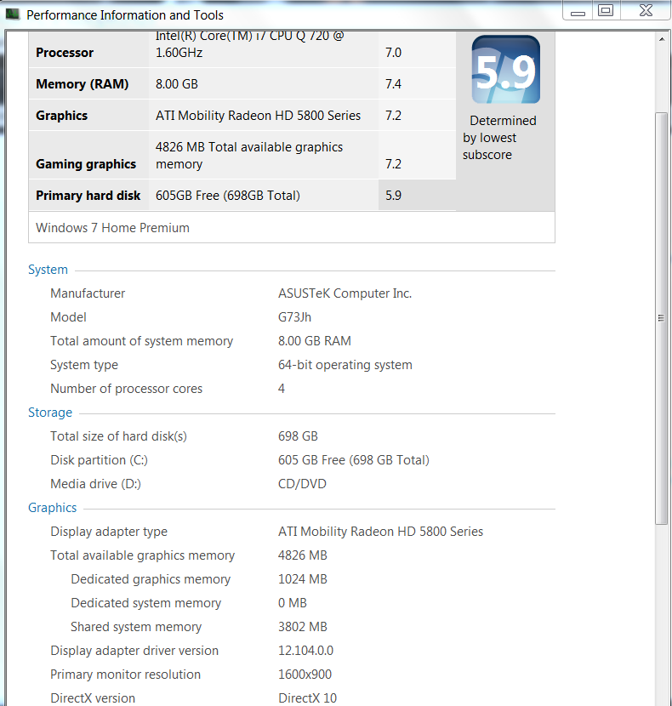Select the Primary hard disk row label
The image size is (672, 706).
pyautogui.click(x=88, y=196)
